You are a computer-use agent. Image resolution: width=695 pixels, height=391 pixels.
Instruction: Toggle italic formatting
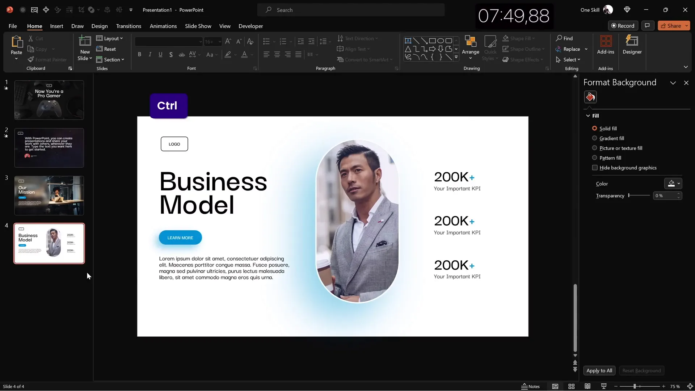[x=150, y=54]
